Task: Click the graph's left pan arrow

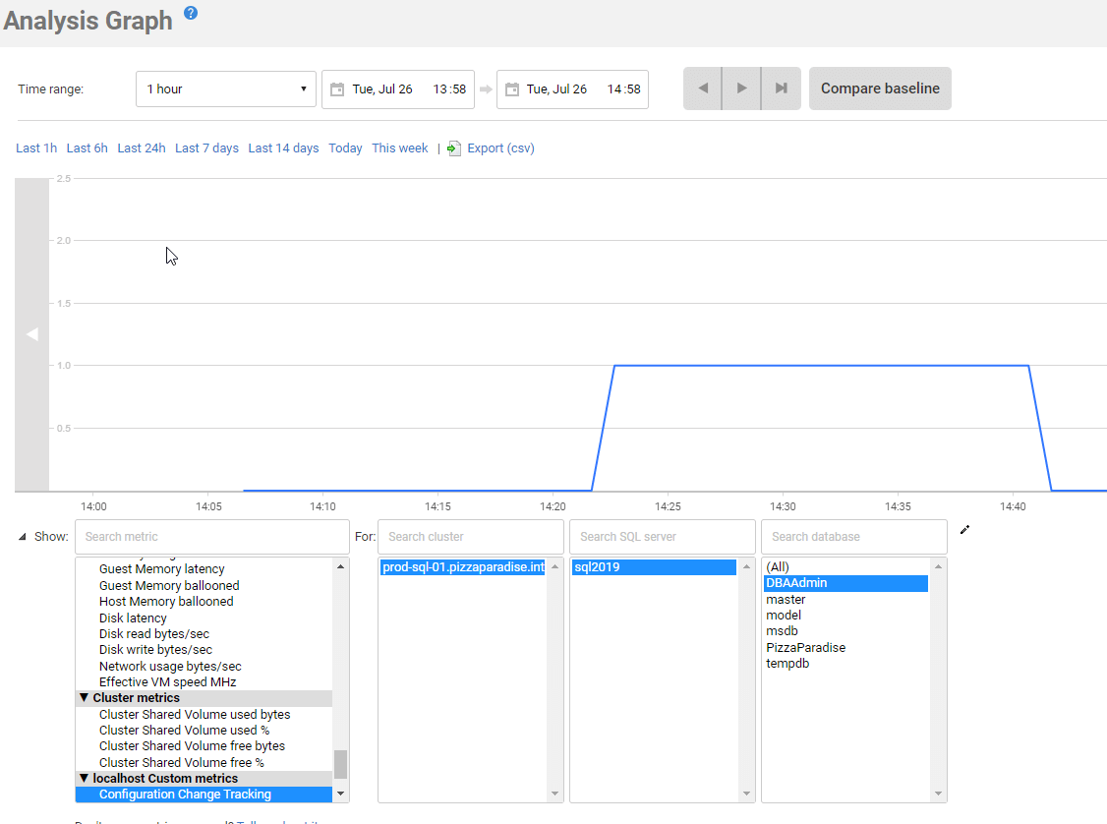Action: 31,334
